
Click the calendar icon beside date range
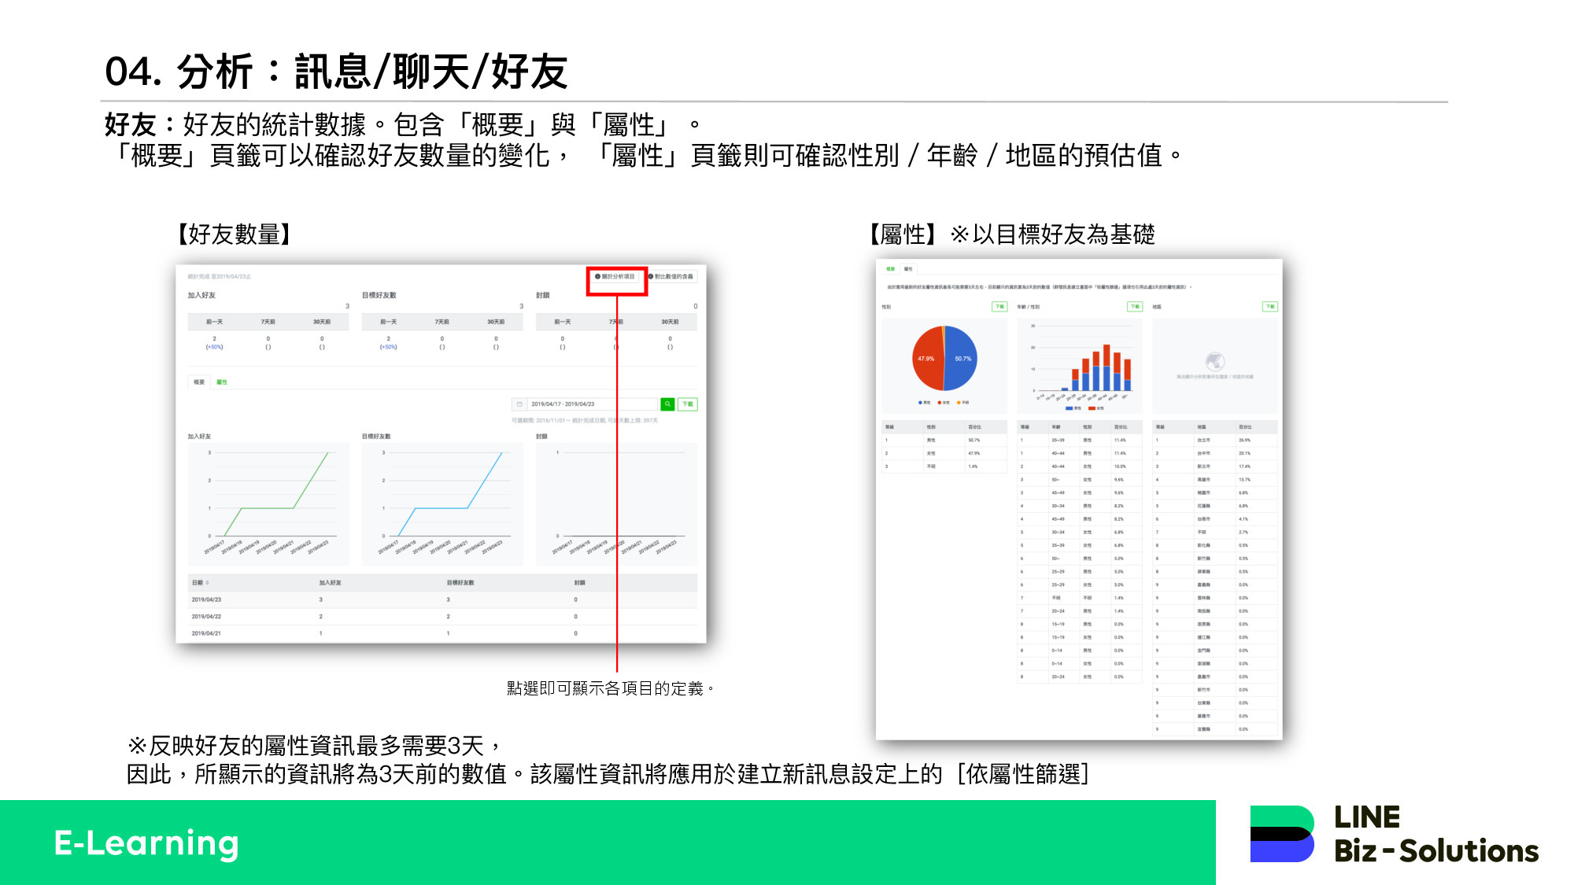[x=519, y=404]
